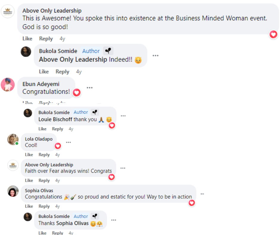Viewport: 280px width, 235px height.
Task: Like Lola Oladapo's Cool comment
Action: [29, 155]
